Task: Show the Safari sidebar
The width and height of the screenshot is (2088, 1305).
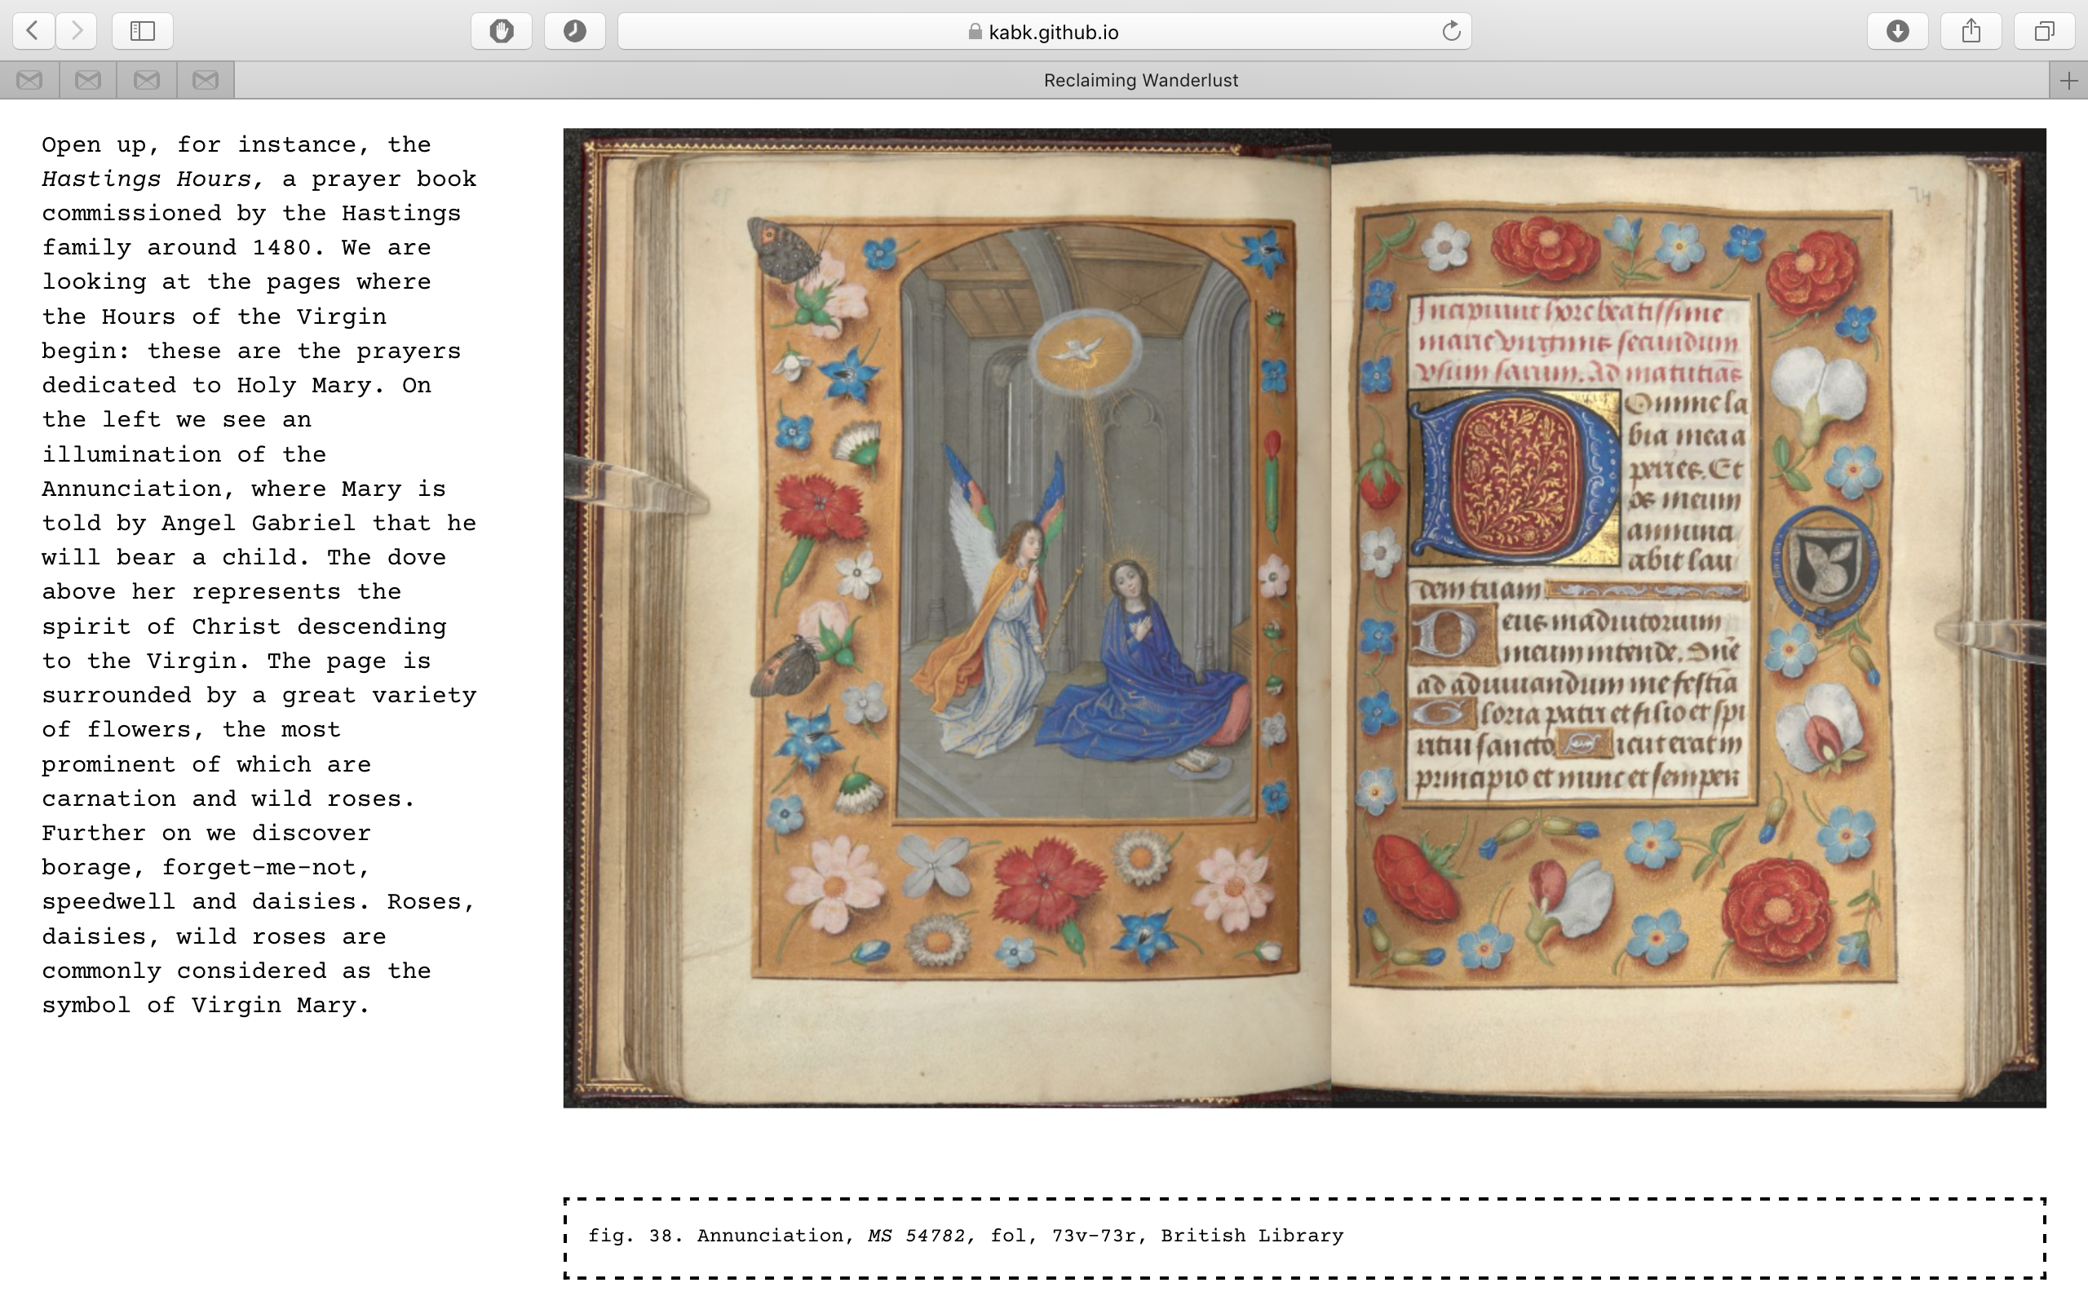Action: pyautogui.click(x=143, y=31)
